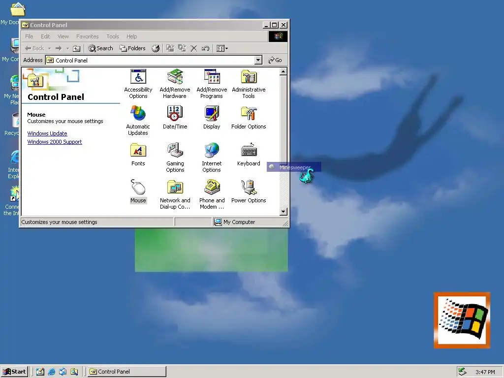Select the Automatic Updates icon
The image size is (504, 378).
point(138,121)
